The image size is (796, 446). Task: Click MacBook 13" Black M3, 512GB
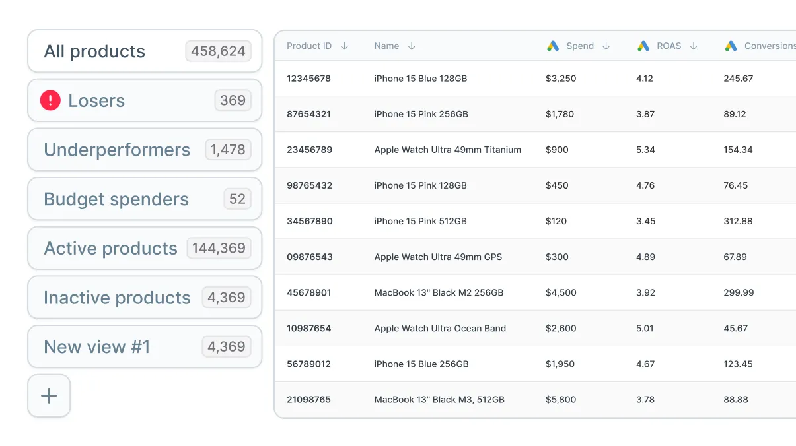[x=439, y=399]
